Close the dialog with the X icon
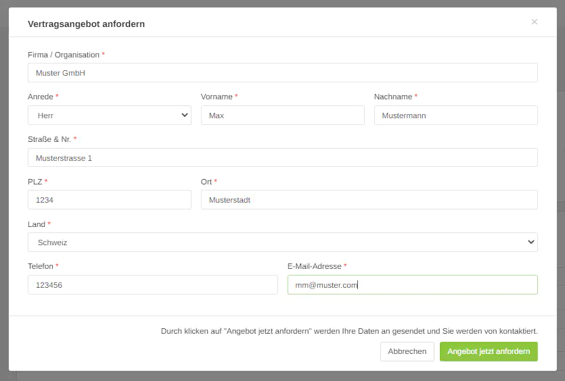The image size is (565, 381). [x=535, y=22]
